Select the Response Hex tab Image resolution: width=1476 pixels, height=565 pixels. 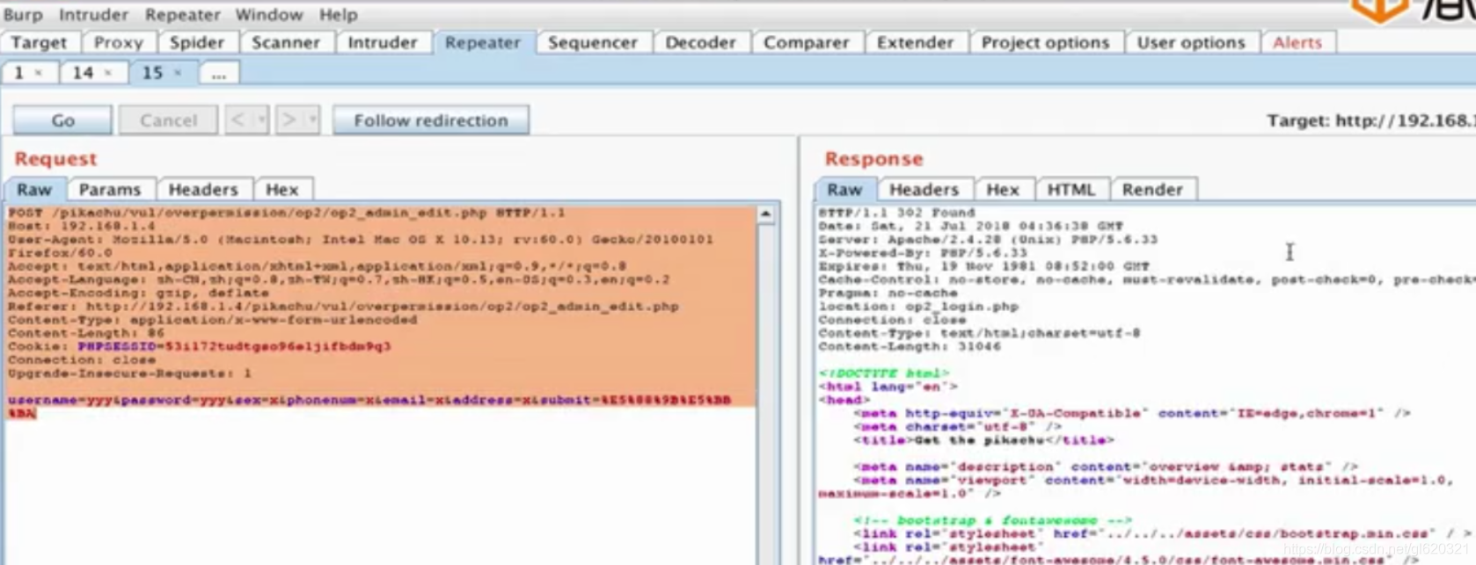[1003, 190]
